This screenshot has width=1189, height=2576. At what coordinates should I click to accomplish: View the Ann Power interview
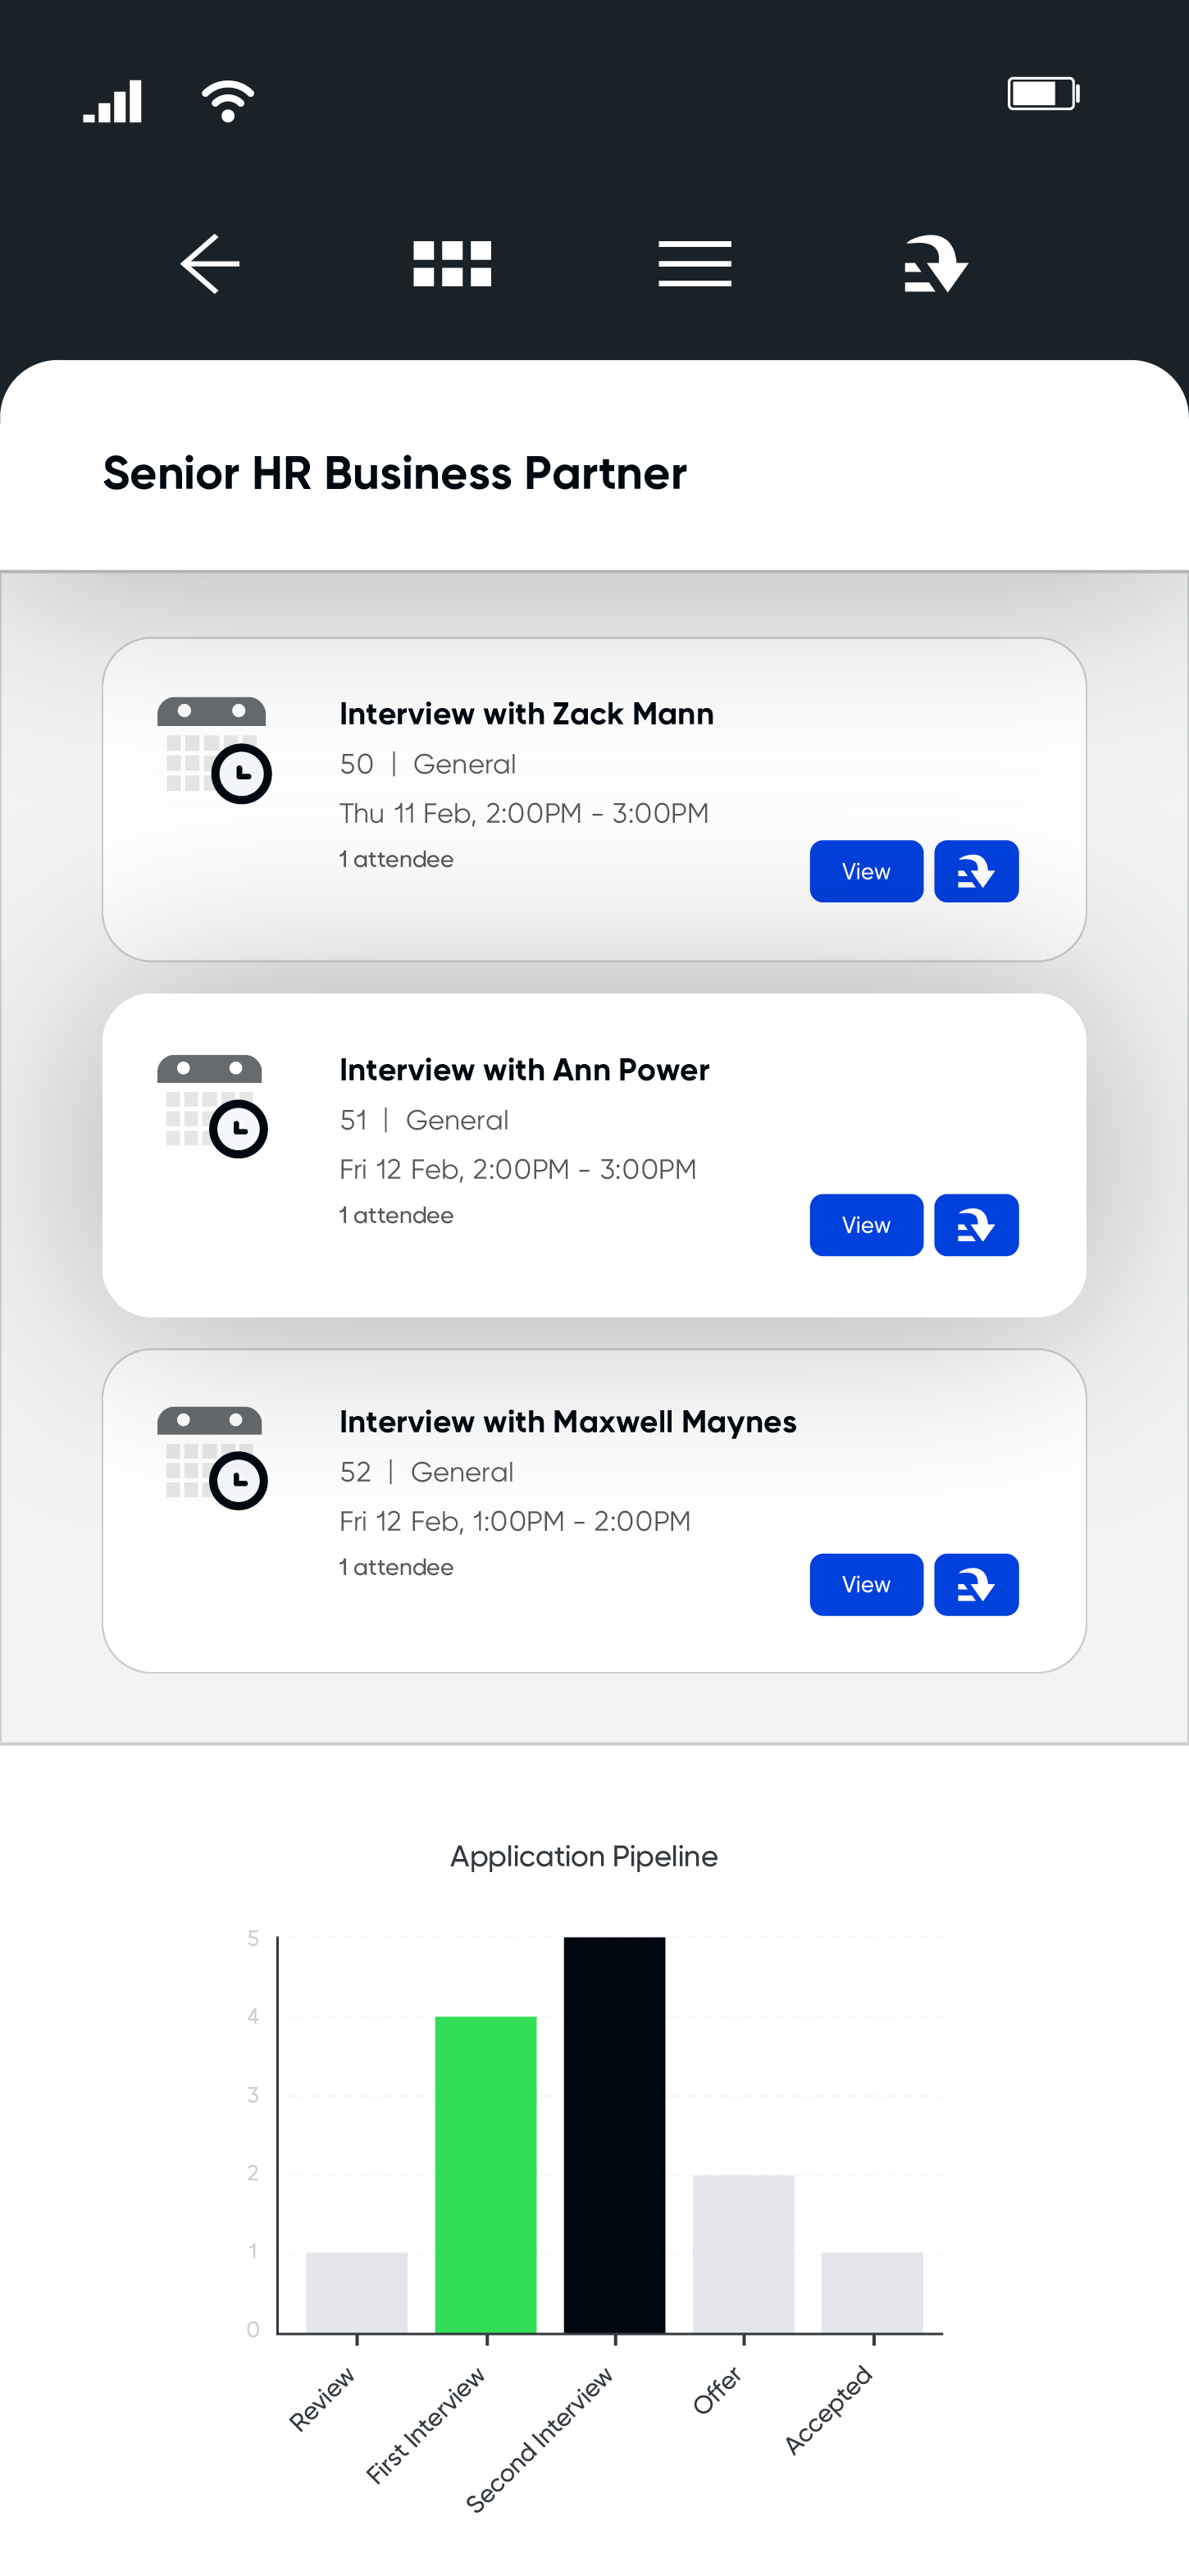click(x=866, y=1225)
